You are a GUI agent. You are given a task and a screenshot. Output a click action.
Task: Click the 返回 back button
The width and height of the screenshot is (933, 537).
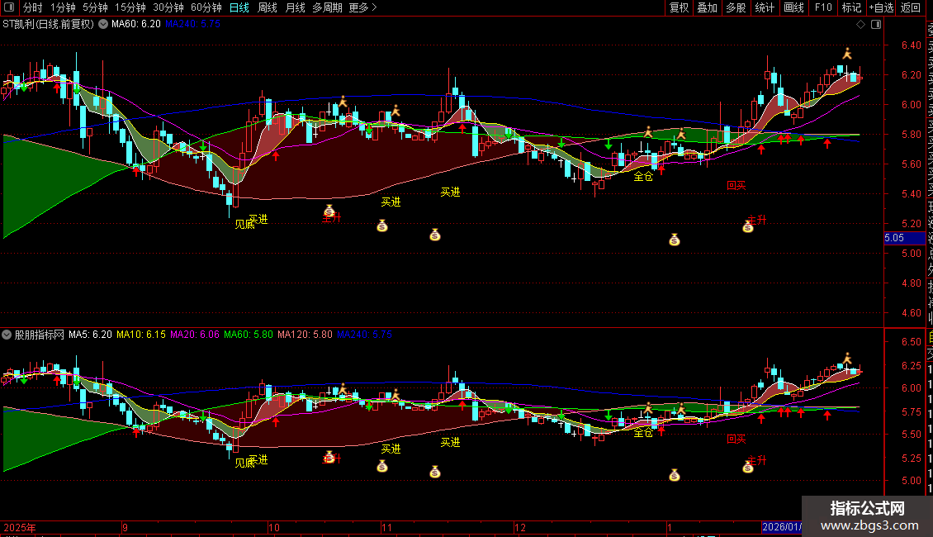911,7
